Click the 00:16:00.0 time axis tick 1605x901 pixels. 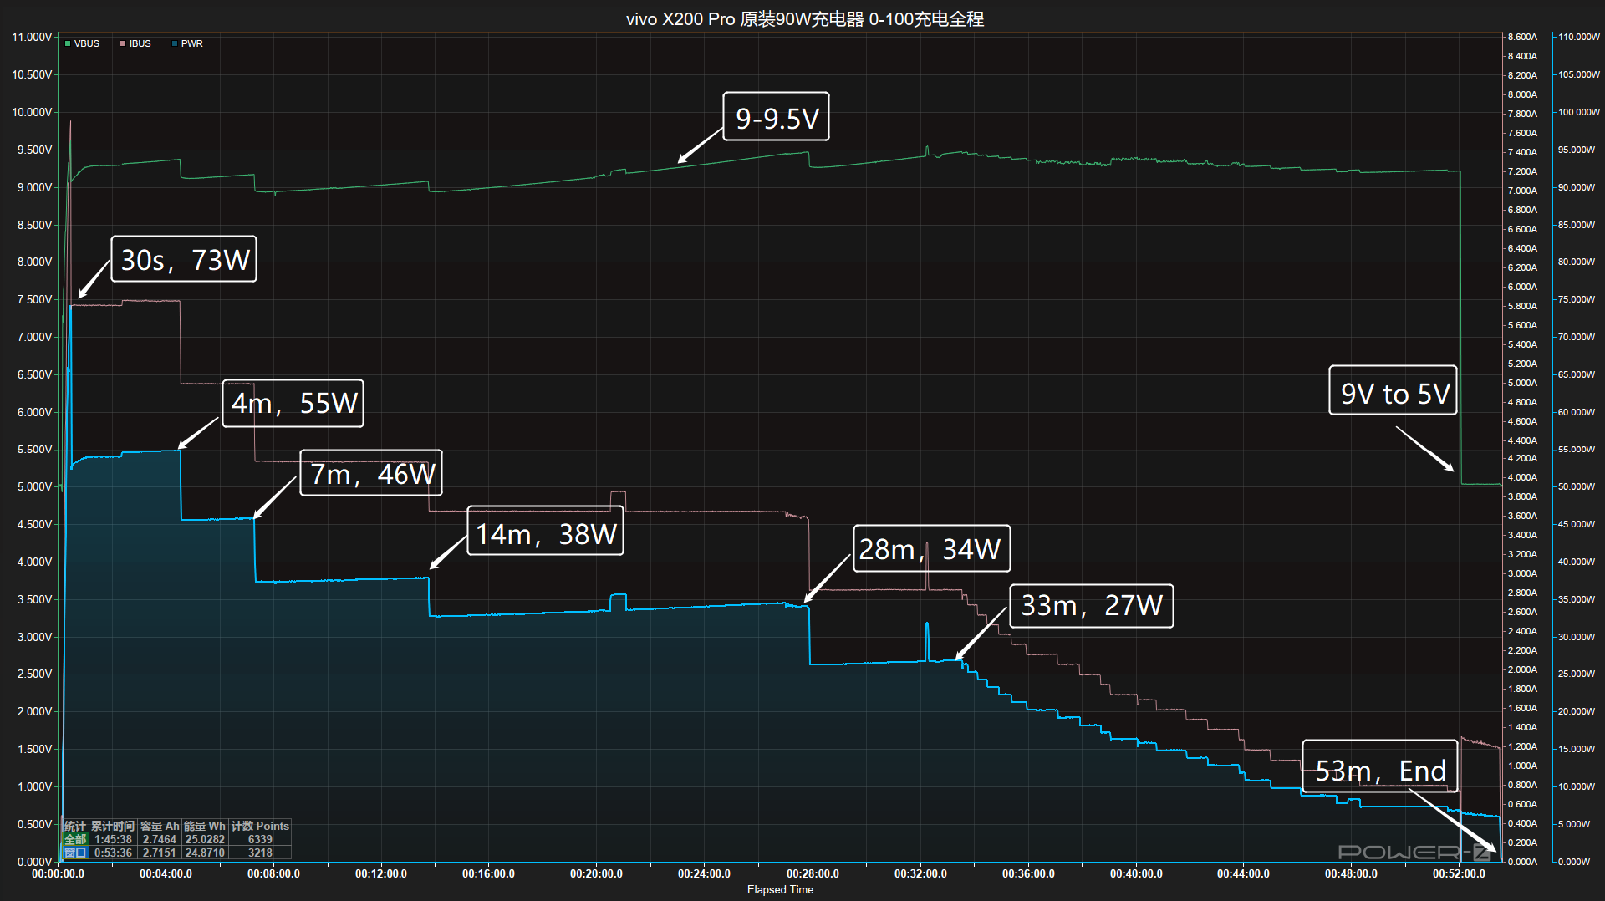tap(488, 873)
